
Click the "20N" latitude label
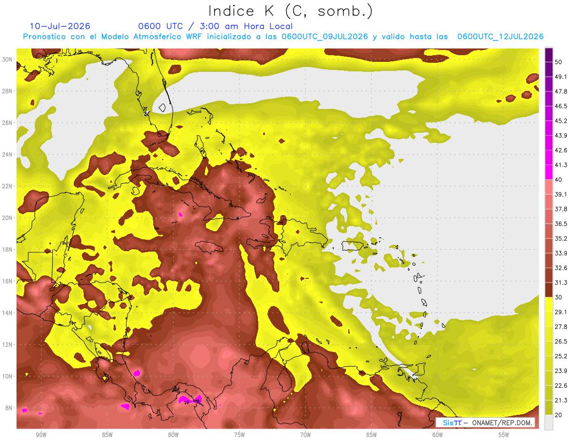click(8, 218)
